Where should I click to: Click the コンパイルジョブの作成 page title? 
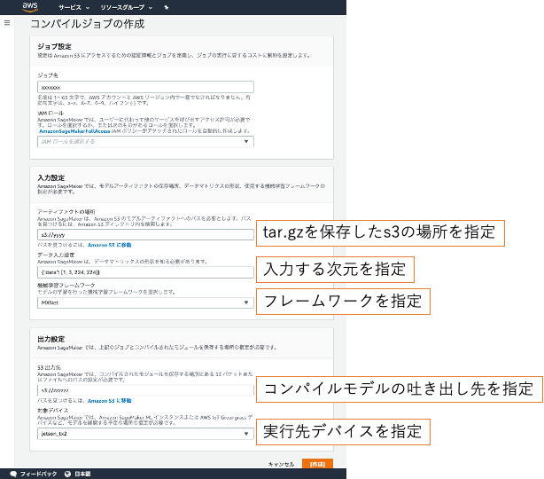coord(88,24)
